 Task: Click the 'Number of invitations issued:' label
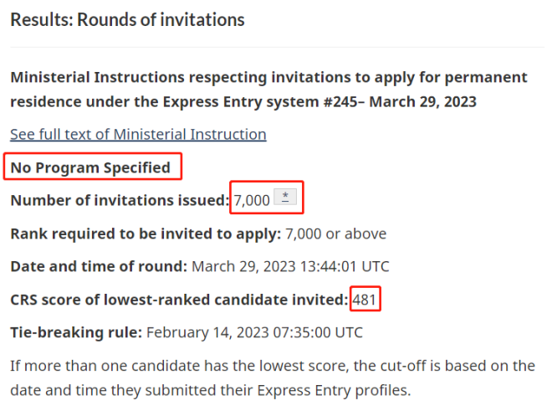[120, 200]
